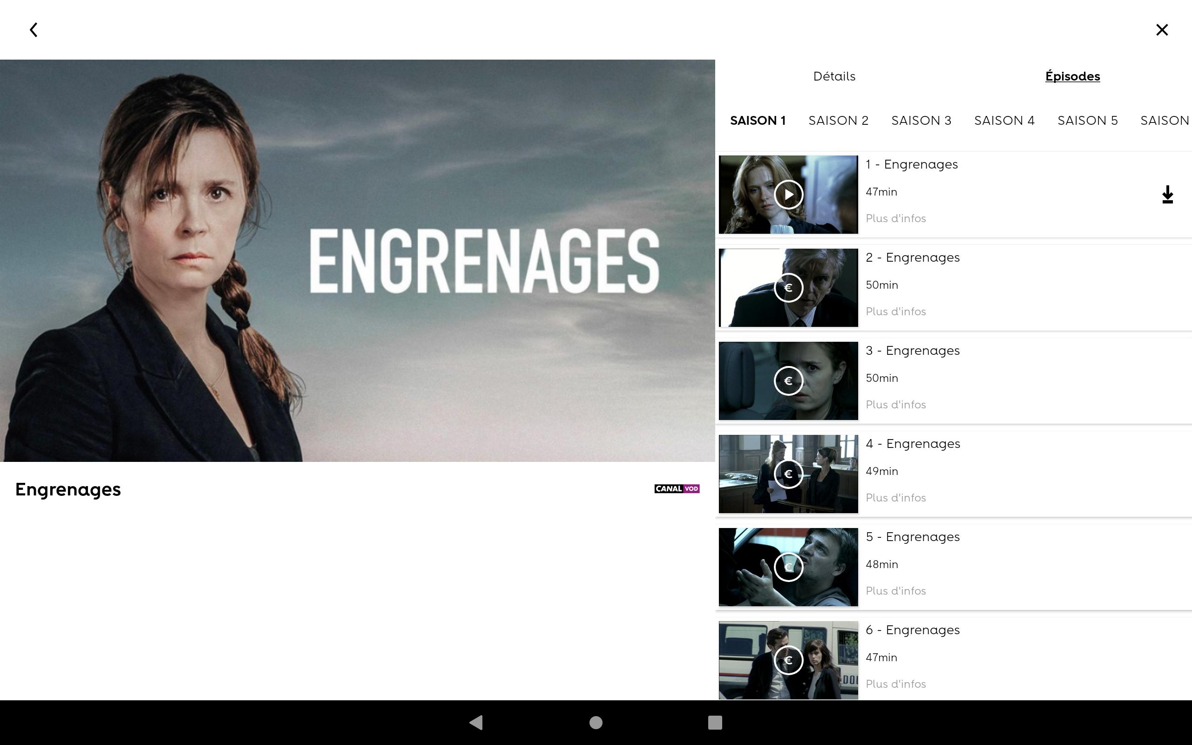Select the title '2 - Engrenages'

[913, 257]
